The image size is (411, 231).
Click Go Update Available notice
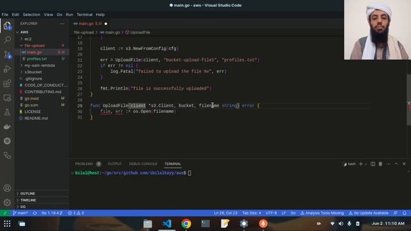[369, 213]
